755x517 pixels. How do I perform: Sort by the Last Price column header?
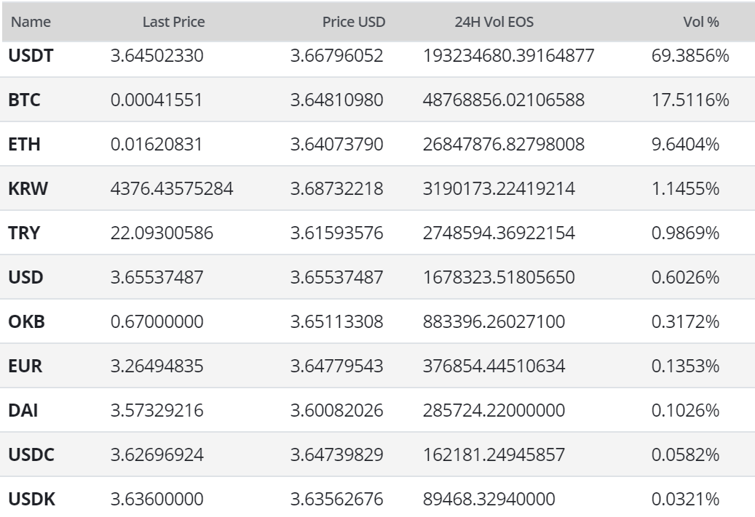(173, 22)
